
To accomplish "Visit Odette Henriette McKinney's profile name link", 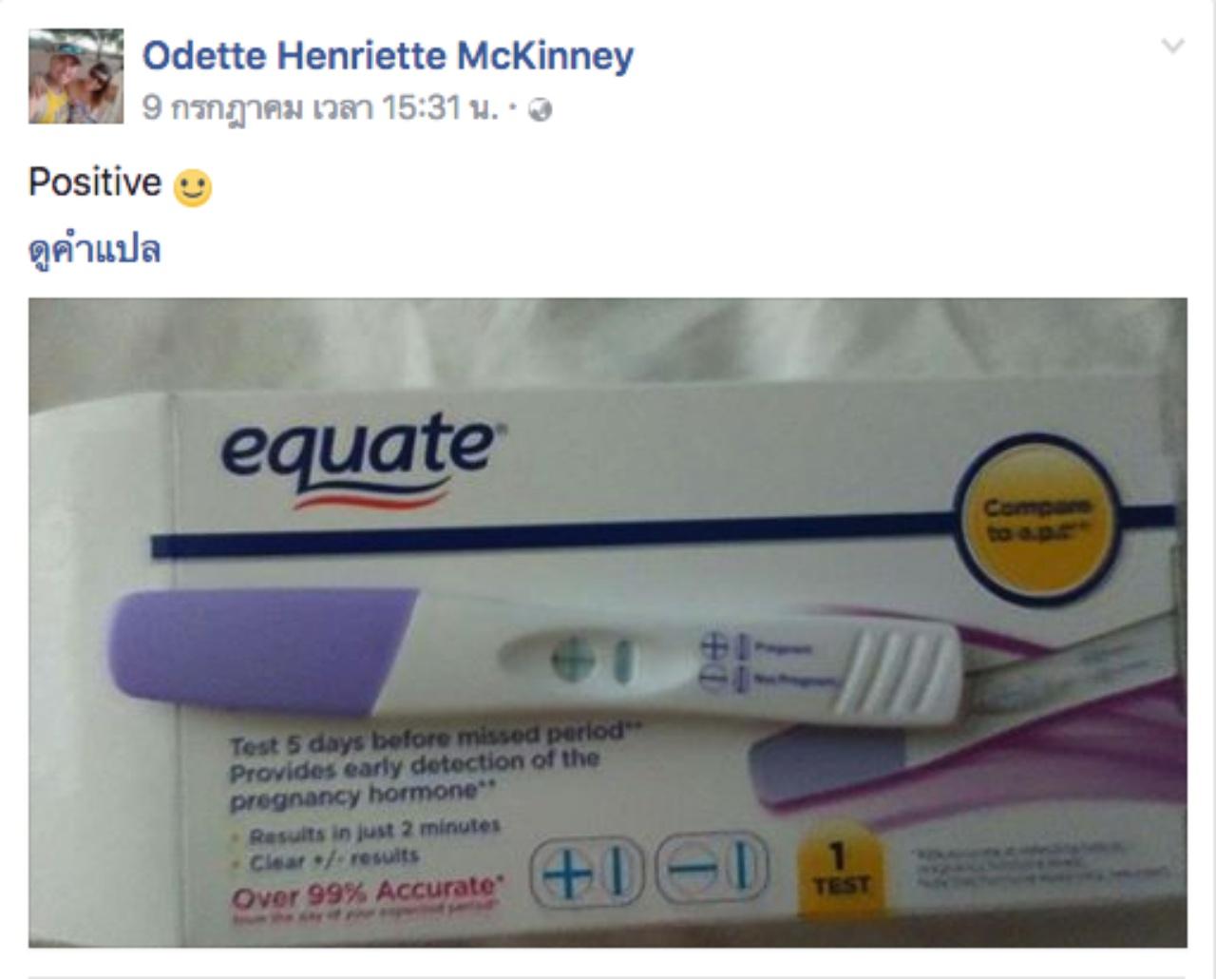I will click(388, 55).
